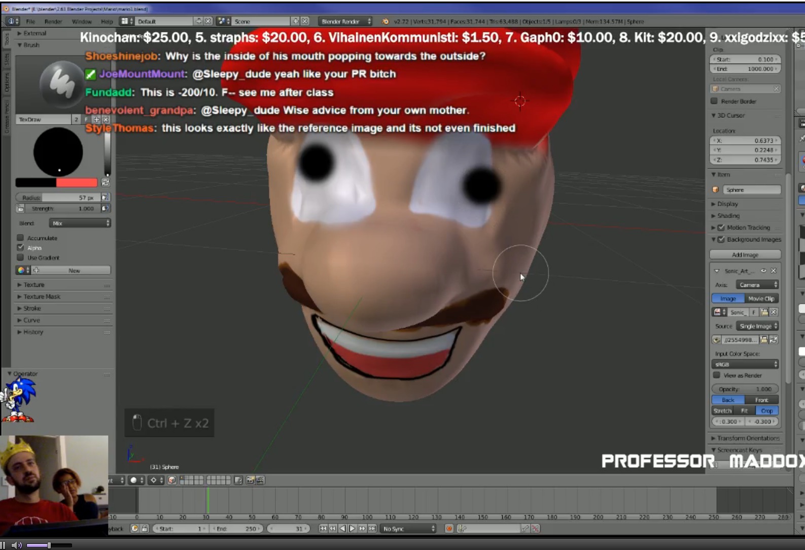Open the Axis Camera dropdown

point(757,285)
